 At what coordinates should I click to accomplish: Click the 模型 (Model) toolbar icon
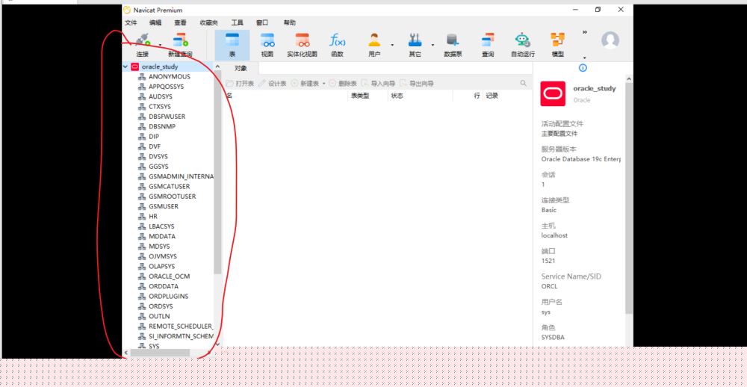(557, 43)
